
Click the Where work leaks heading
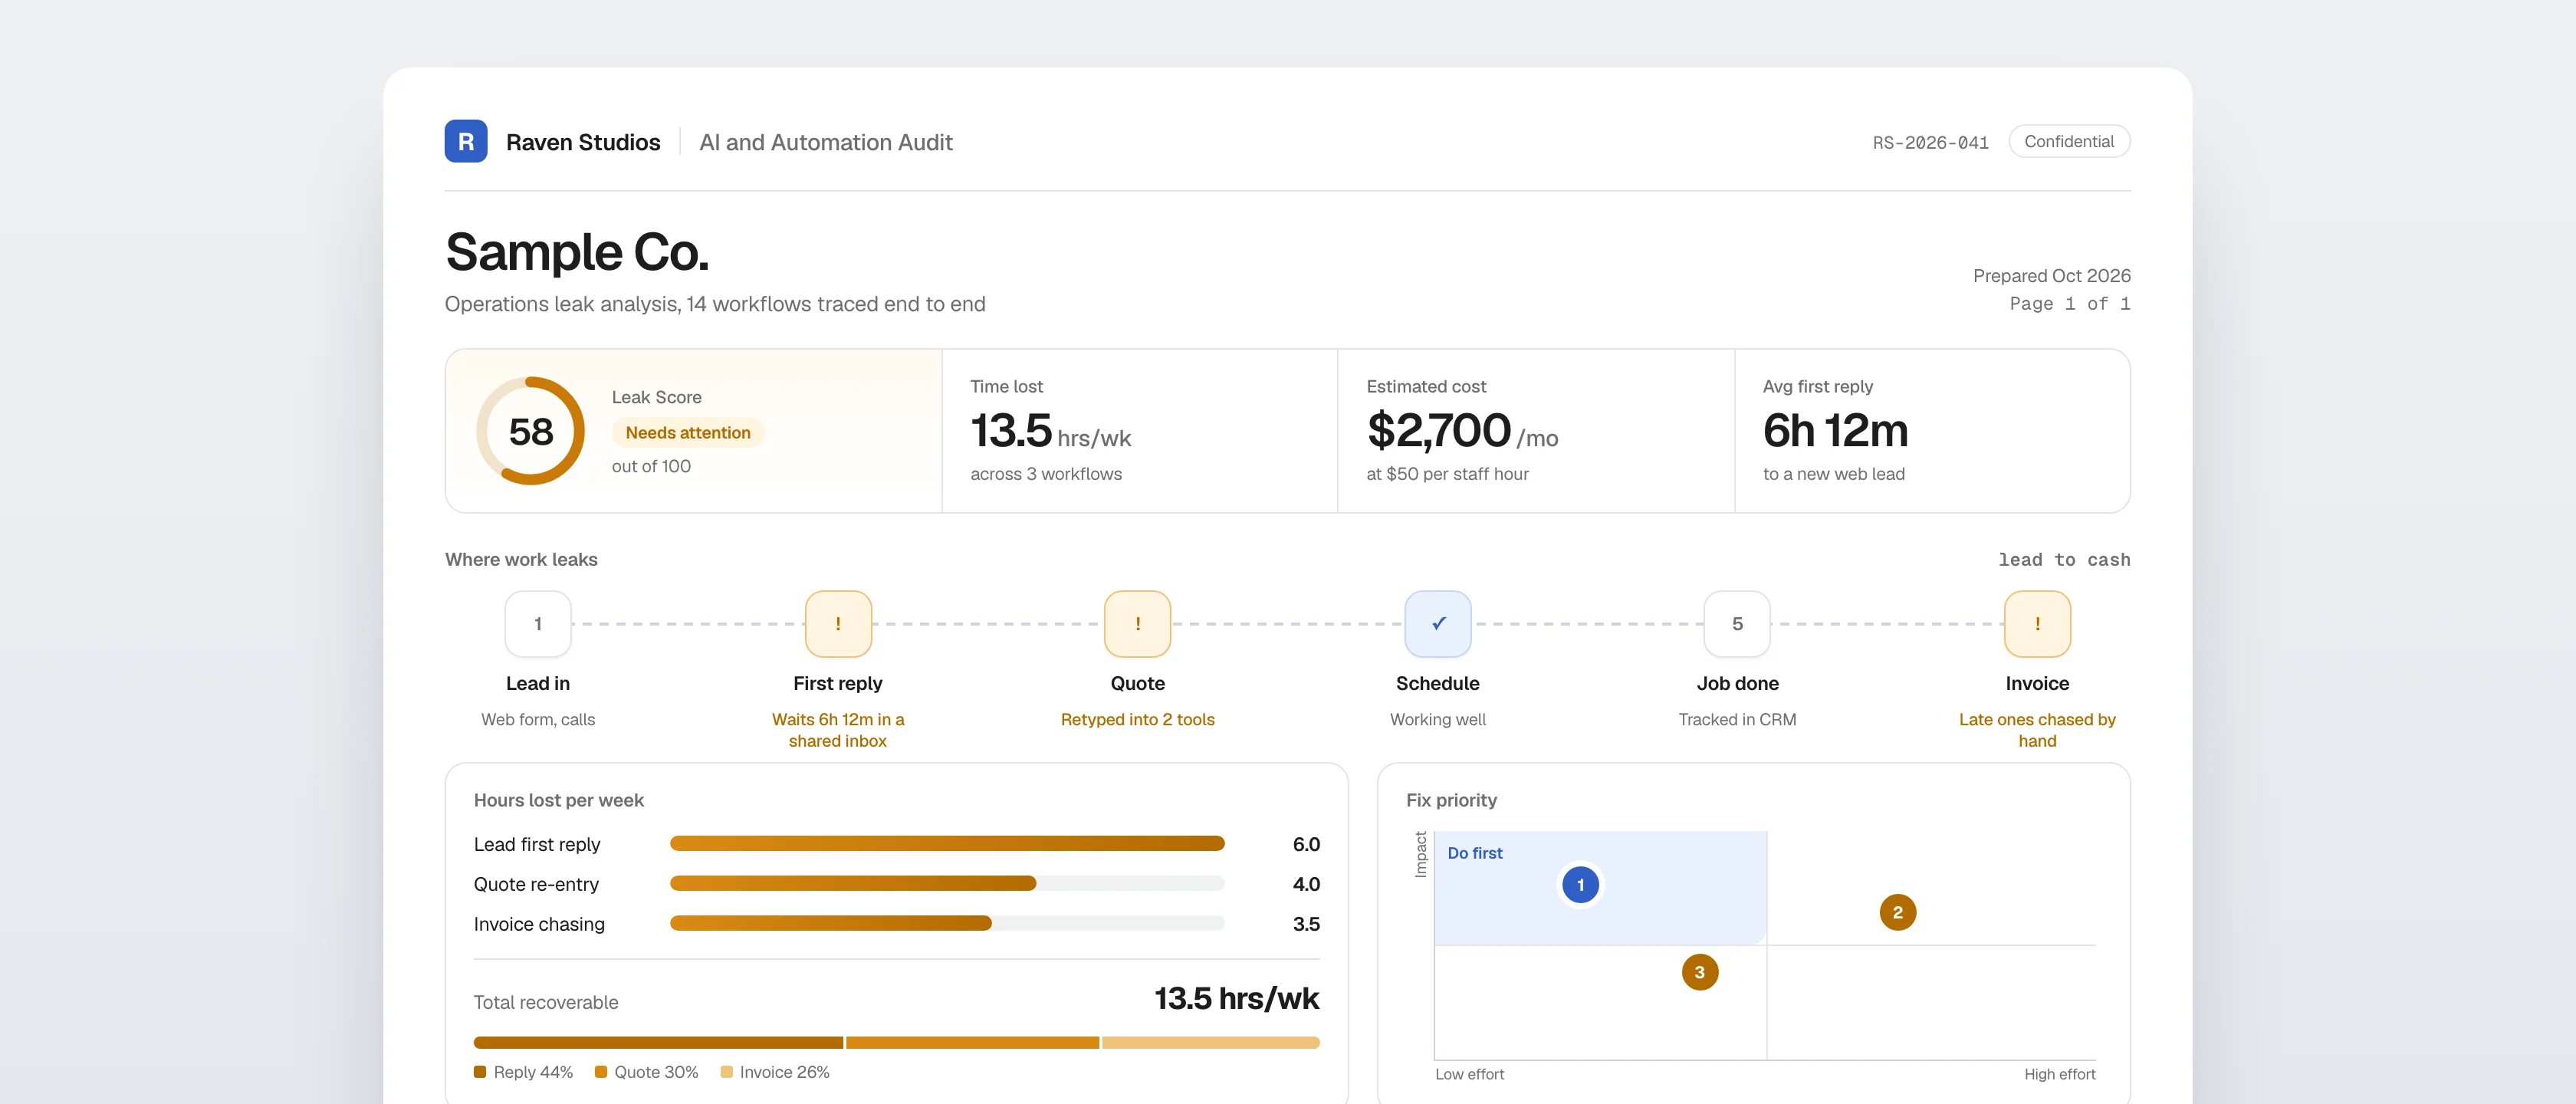tap(521, 559)
